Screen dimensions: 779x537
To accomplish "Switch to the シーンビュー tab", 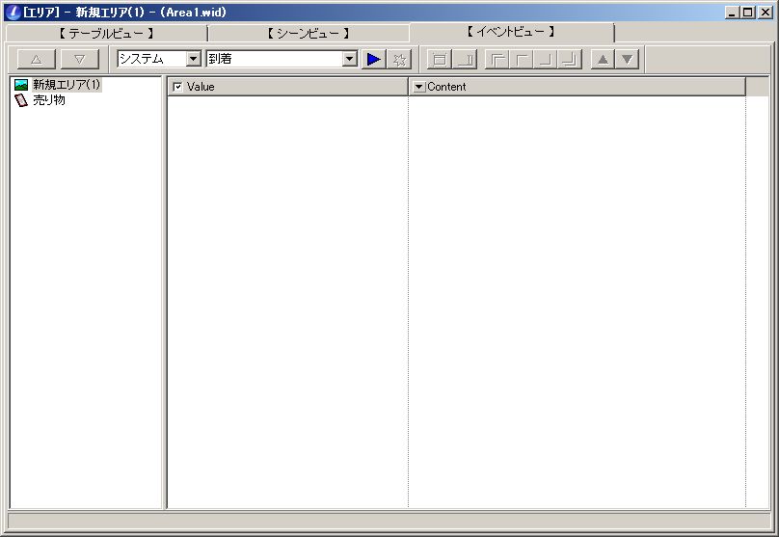I will point(309,34).
